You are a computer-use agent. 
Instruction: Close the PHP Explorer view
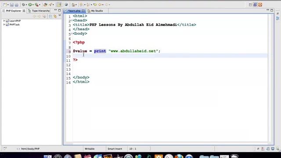click(x=24, y=11)
